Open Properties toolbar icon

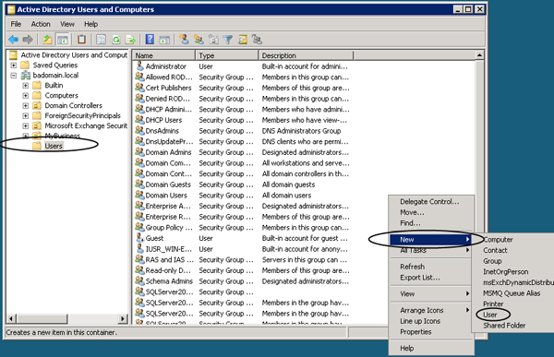[x=101, y=40]
